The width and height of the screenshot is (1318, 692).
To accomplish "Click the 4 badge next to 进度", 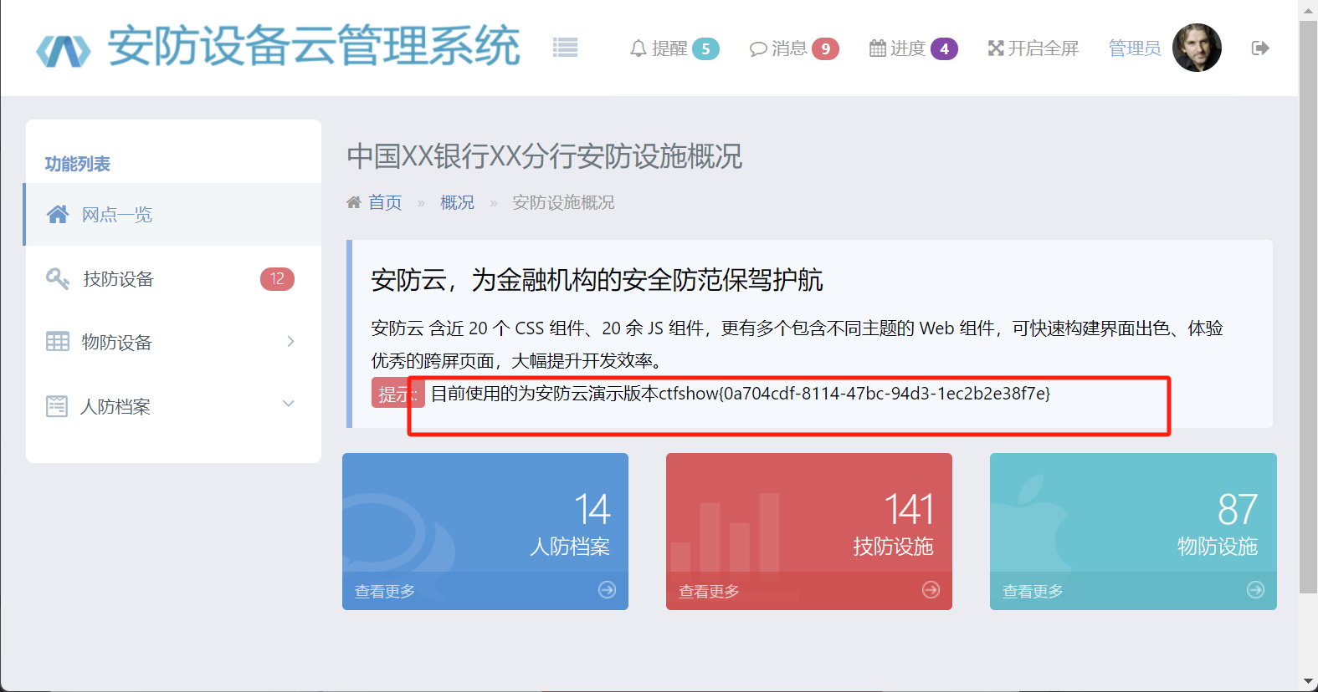I will tap(944, 49).
